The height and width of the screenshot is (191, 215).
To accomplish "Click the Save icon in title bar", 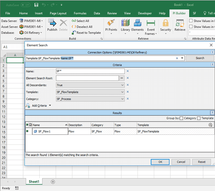I will 36,5.
